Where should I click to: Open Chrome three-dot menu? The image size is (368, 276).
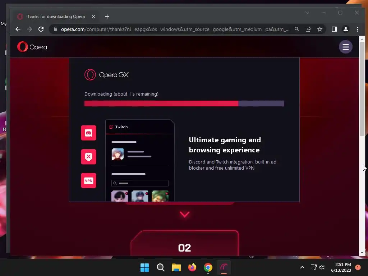(357, 29)
